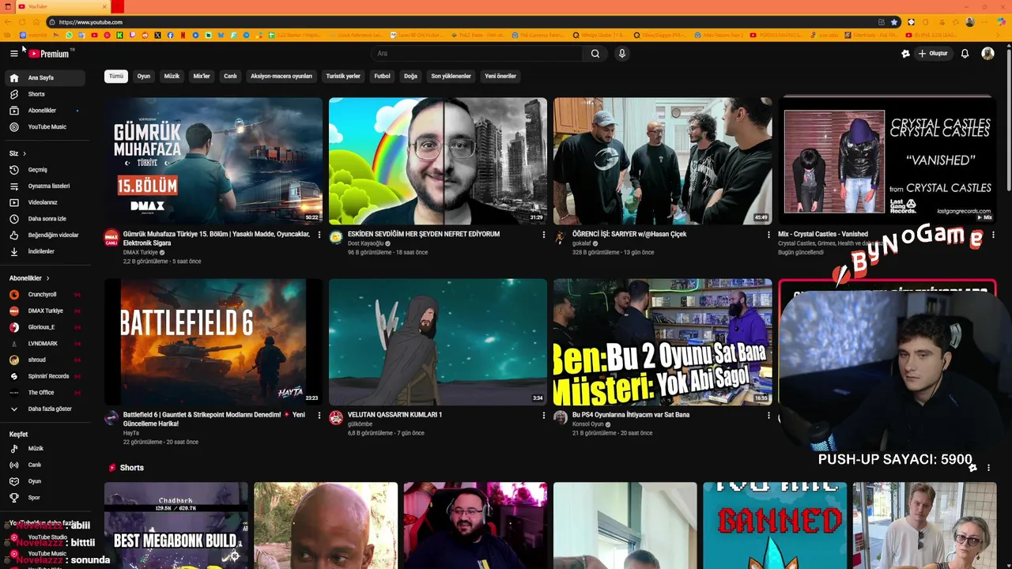This screenshot has width=1012, height=569.
Task: Open options for ÖĞRENCİ İŞİ: SARIYER video
Action: pyautogui.click(x=768, y=235)
